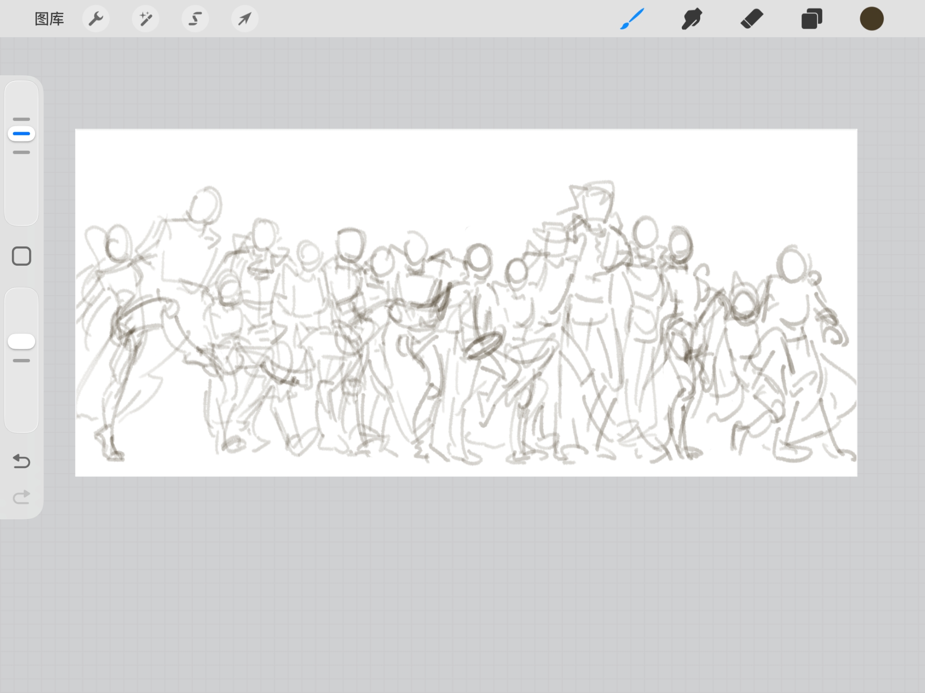Image resolution: width=925 pixels, height=693 pixels.
Task: Open the Adjustments magic wand menu
Action: click(145, 19)
